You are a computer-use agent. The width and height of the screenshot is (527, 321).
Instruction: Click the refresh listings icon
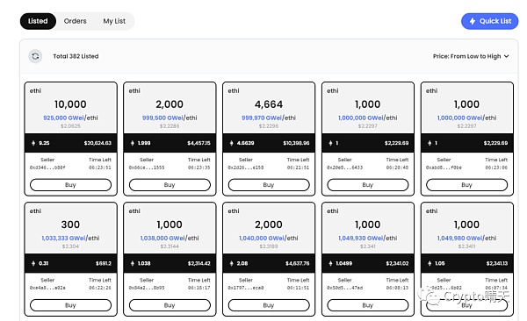pyautogui.click(x=35, y=56)
